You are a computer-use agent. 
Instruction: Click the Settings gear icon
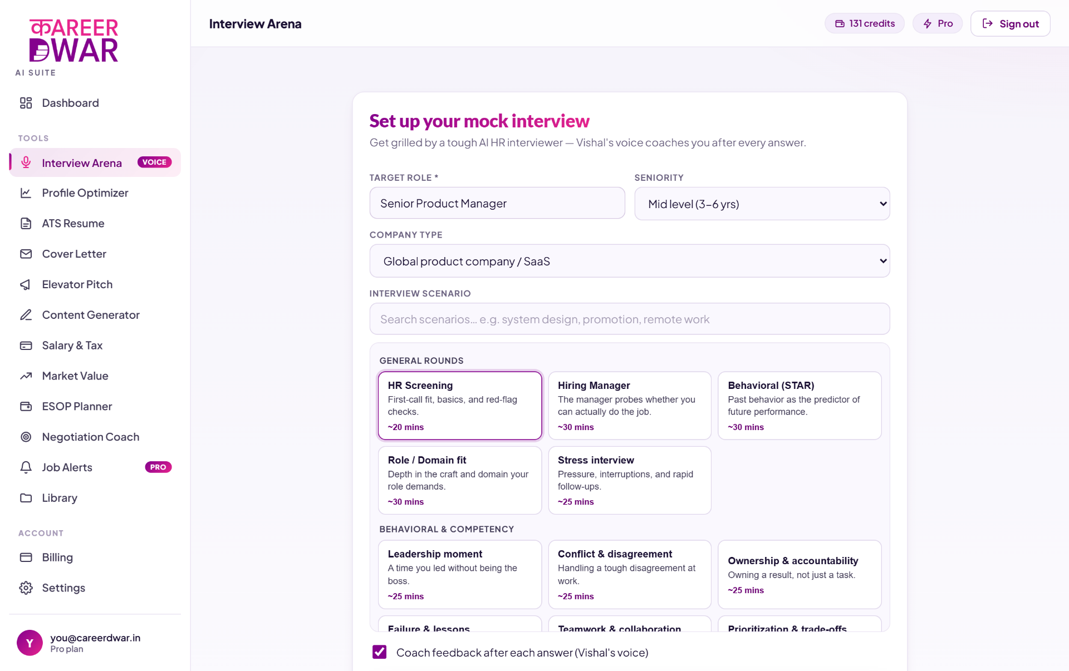click(x=26, y=588)
